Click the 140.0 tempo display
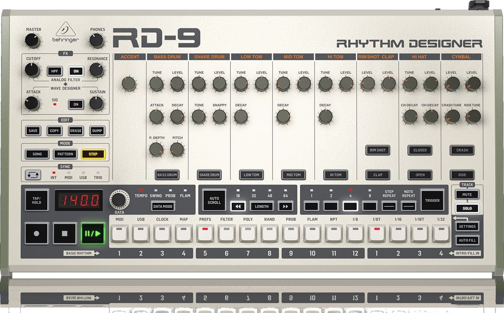This screenshot has height=313, width=504. click(x=79, y=200)
